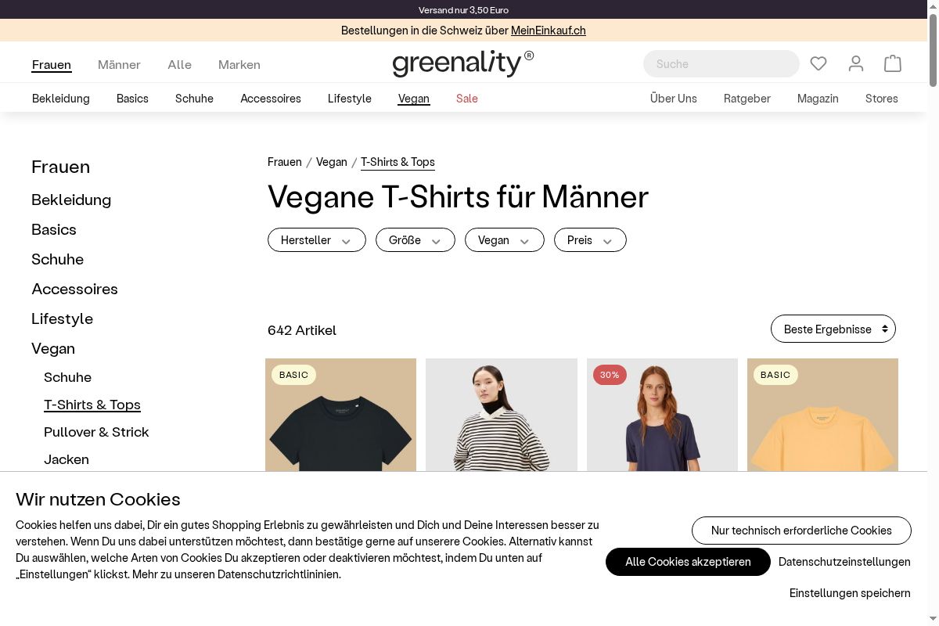Open the Preis filter dropdown

590,240
